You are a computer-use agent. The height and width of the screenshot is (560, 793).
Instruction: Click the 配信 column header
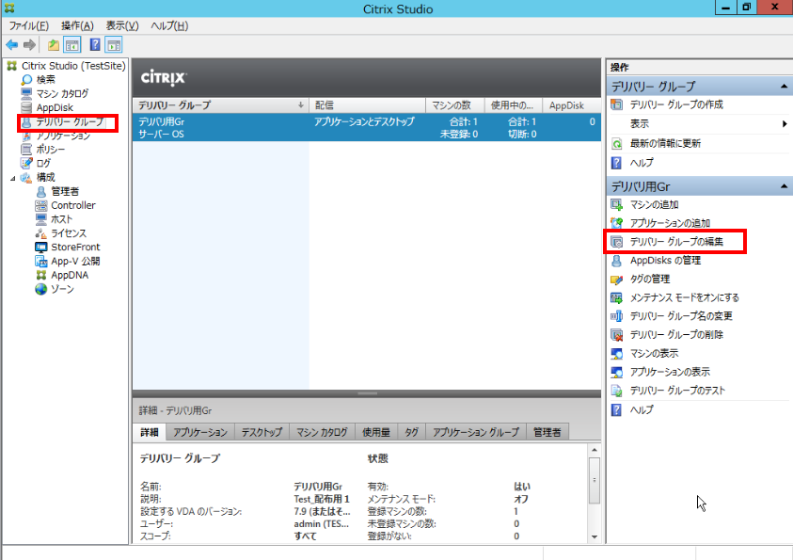point(367,105)
